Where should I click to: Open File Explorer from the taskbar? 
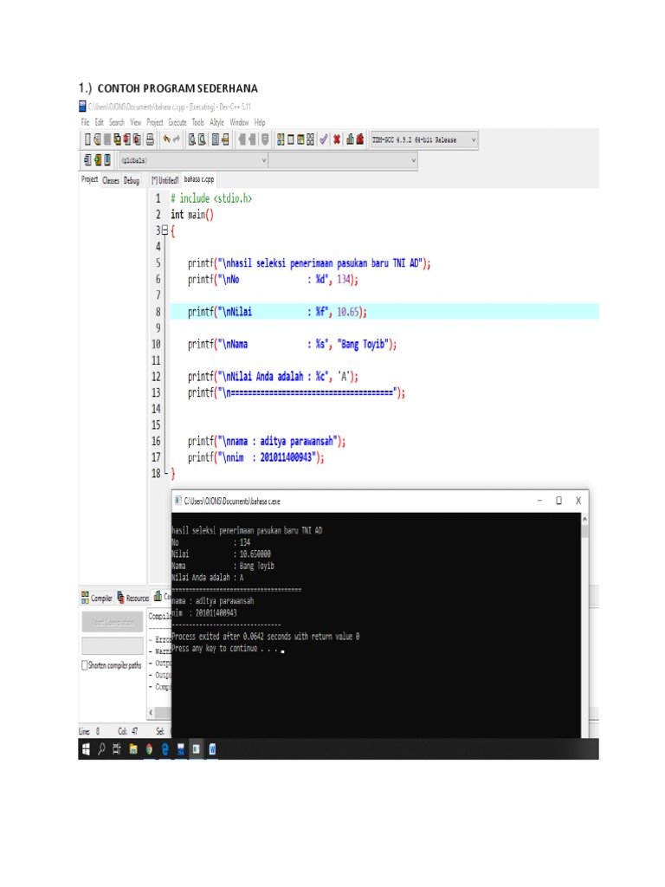133,749
